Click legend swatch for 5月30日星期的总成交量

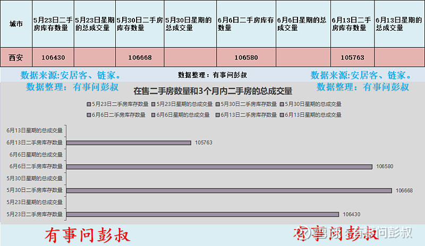click(282, 104)
